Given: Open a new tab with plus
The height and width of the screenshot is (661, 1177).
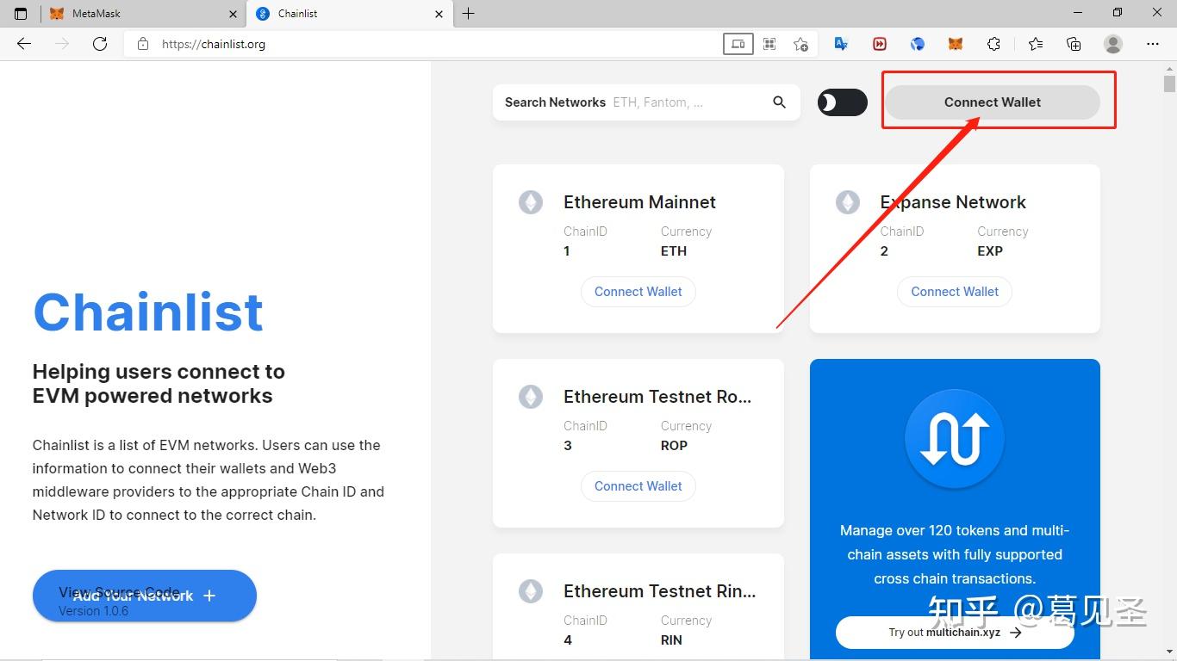Looking at the screenshot, I should (x=468, y=14).
